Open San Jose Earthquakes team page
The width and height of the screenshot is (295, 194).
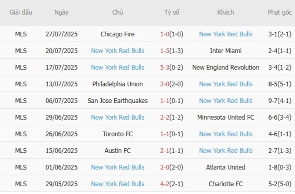(118, 101)
